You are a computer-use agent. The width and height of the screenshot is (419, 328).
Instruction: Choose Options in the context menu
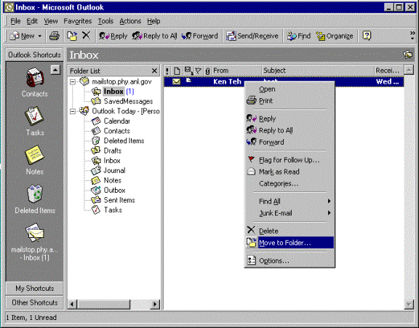[290, 260]
